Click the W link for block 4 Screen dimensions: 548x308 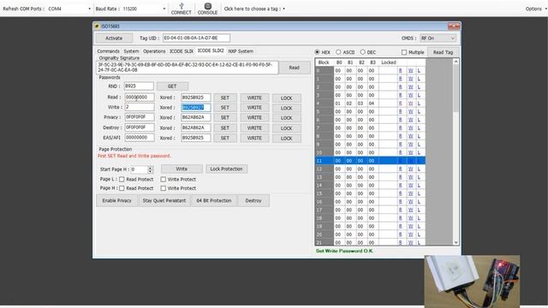pos(411,104)
